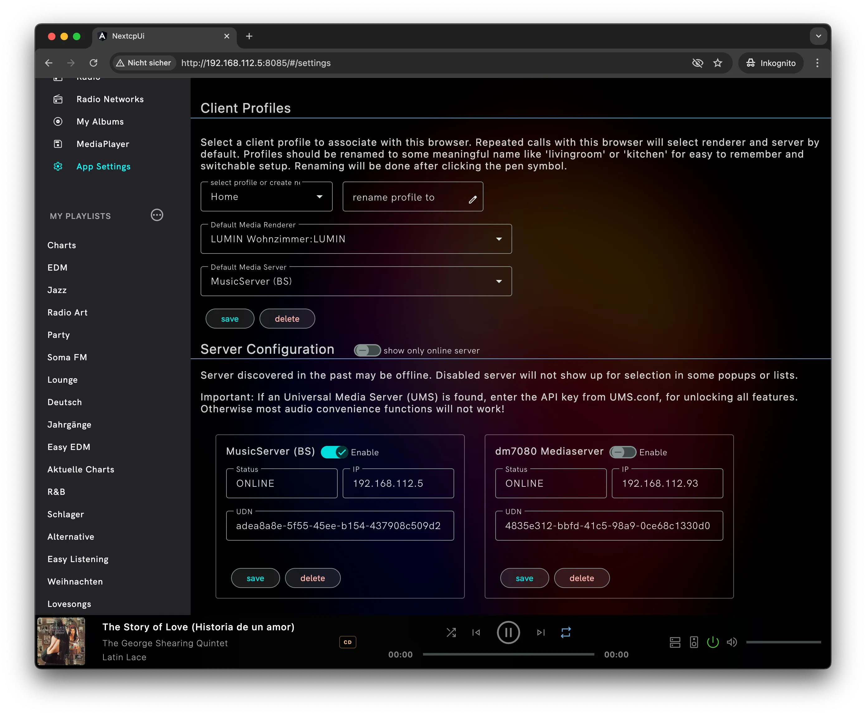Open the select profile dropdown showing Home
866x715 pixels.
(266, 197)
